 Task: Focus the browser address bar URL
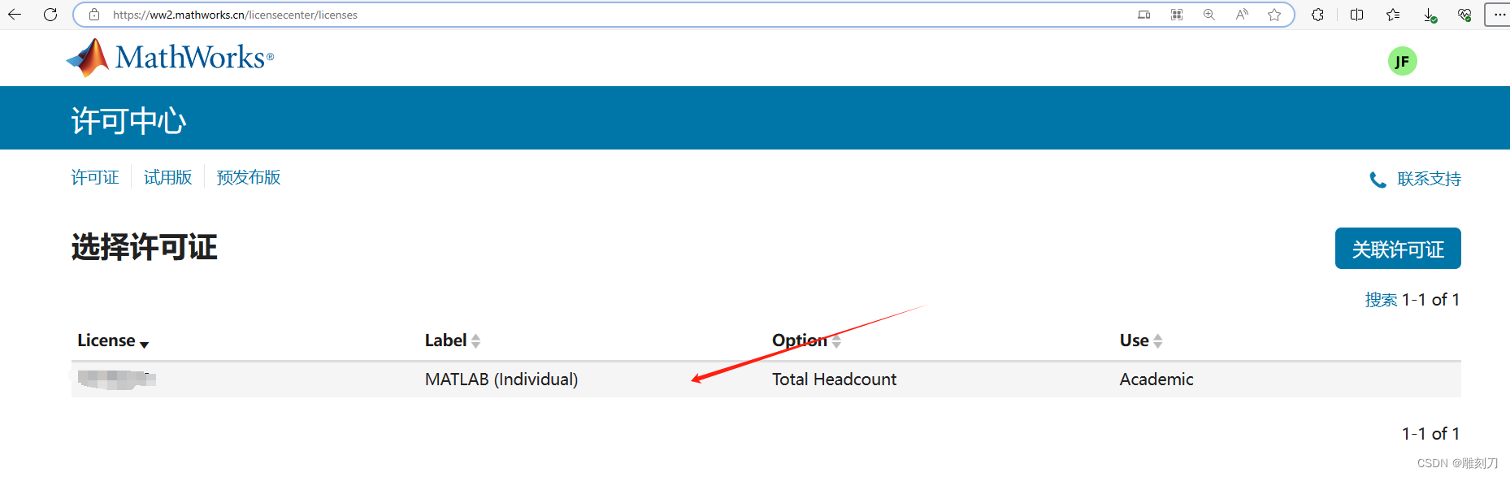pos(235,15)
